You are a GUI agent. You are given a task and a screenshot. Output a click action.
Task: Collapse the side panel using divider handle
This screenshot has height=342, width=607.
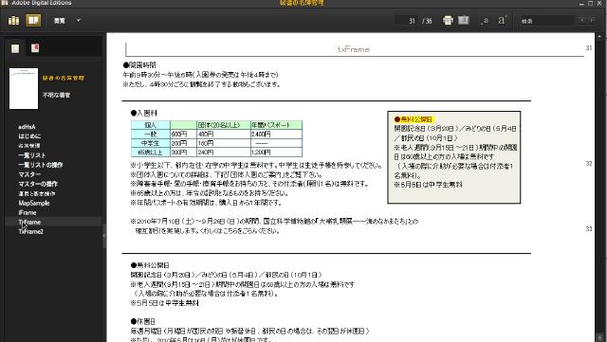point(104,235)
